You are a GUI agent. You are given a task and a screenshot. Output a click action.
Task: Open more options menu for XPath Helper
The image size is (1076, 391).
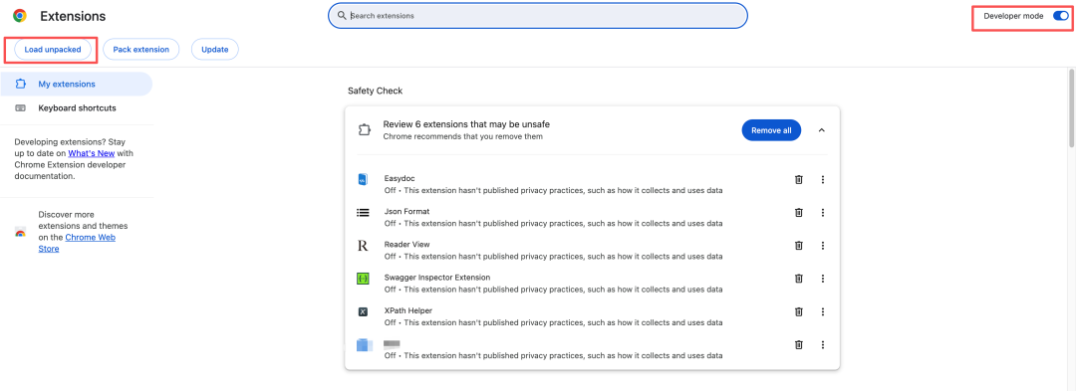click(822, 311)
